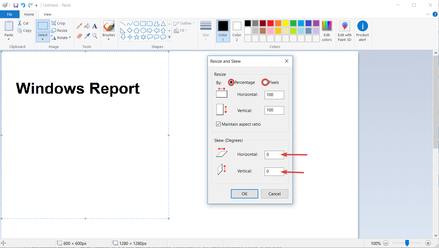
Task: Open the File menu
Action: click(x=10, y=14)
